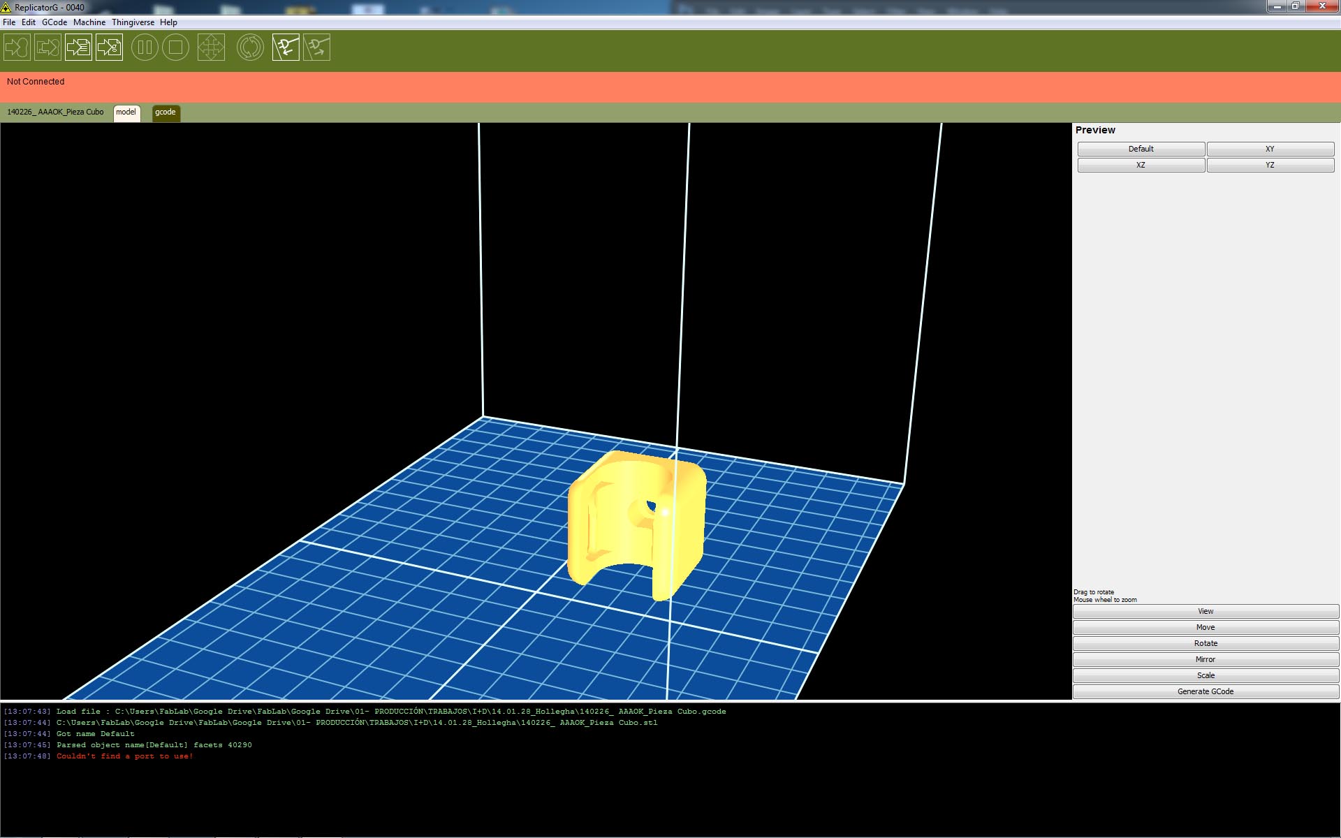Select the View mode button
This screenshot has width=1341, height=838.
tap(1206, 611)
